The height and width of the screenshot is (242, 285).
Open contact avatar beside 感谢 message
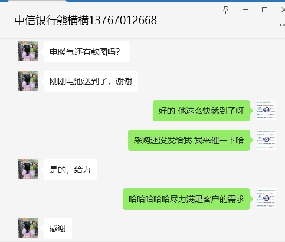coord(28,228)
